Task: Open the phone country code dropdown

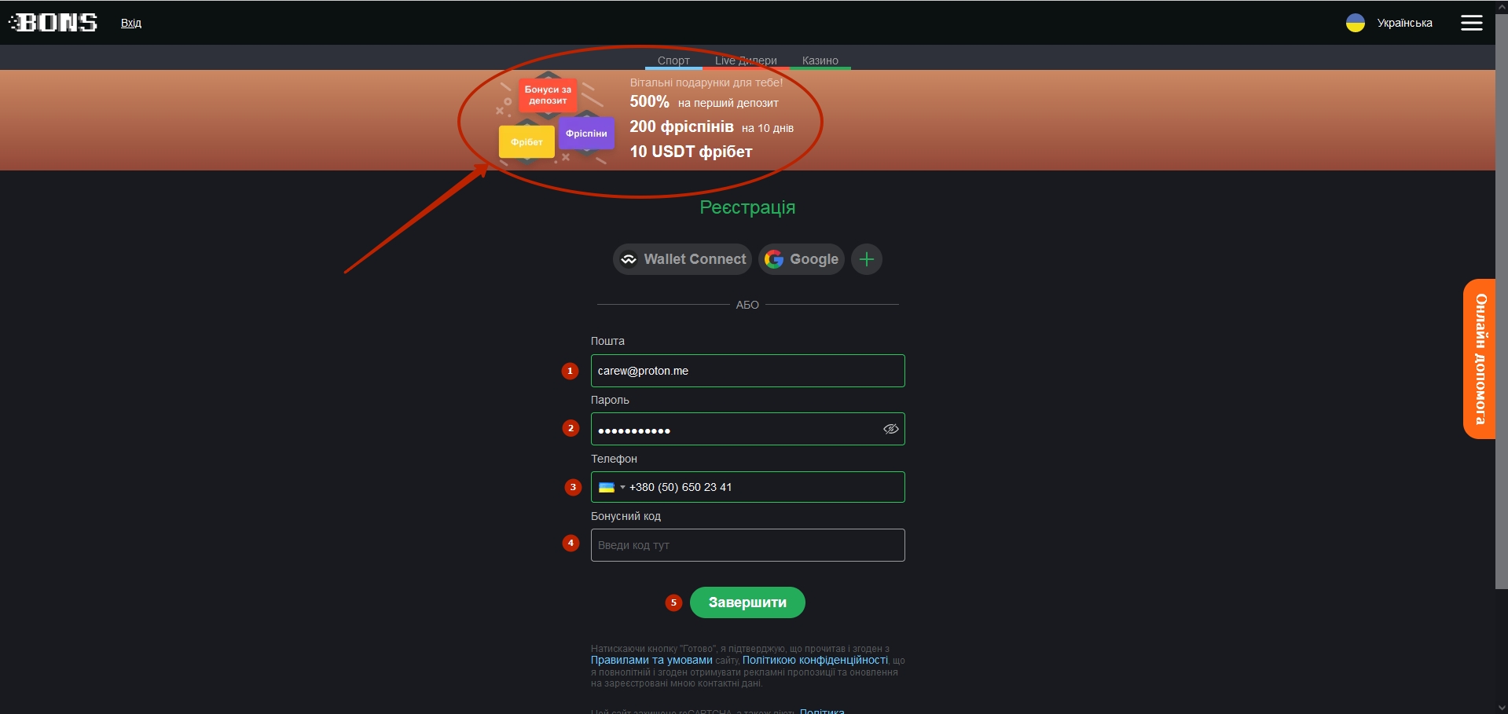Action: click(x=612, y=487)
